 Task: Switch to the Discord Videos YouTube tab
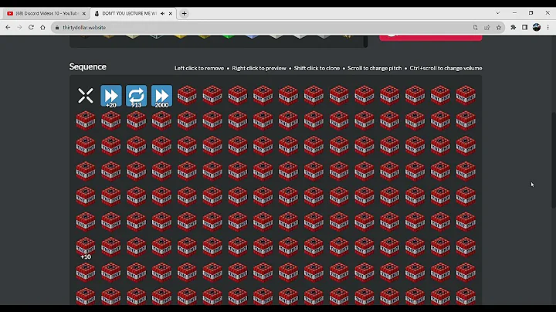tap(46, 13)
